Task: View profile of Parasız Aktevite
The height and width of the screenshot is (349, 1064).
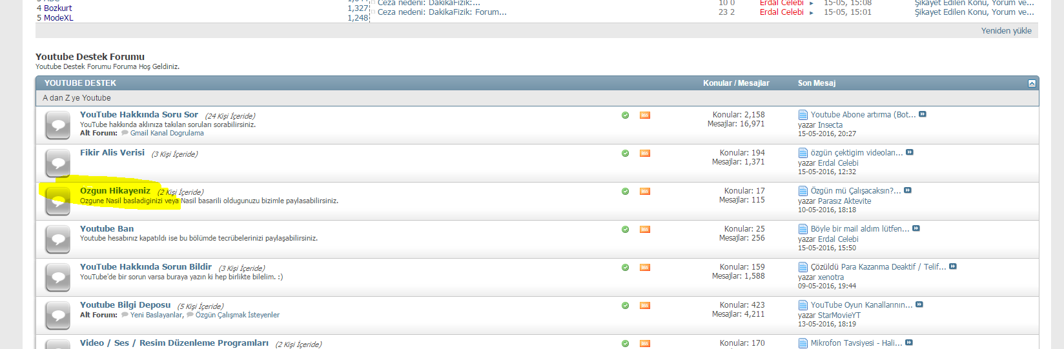Action: (x=844, y=201)
